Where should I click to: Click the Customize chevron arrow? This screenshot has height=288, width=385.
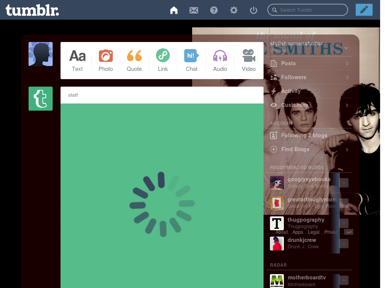point(347,105)
